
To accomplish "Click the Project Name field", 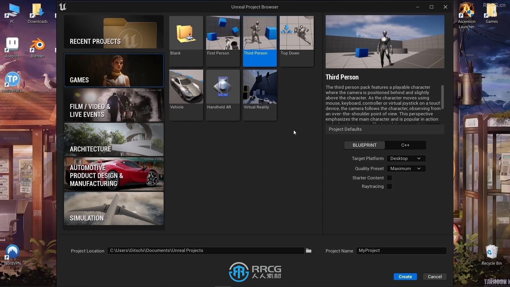I will click(401, 251).
